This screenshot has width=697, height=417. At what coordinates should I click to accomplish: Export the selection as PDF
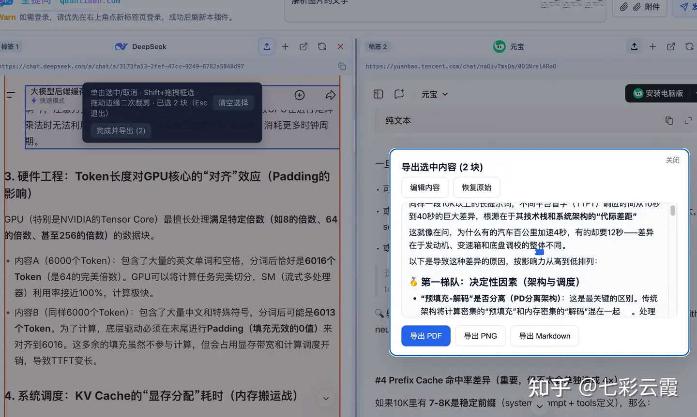click(x=426, y=336)
